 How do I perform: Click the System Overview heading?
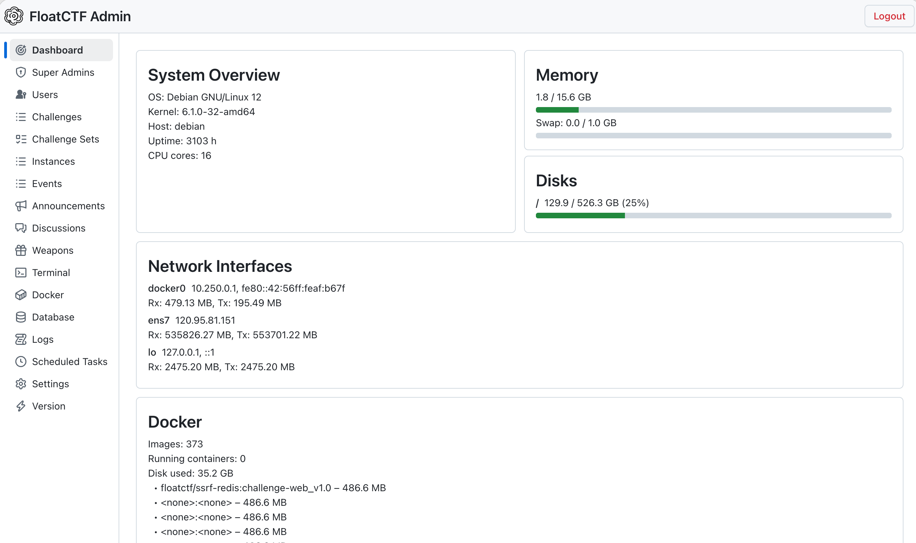(214, 75)
